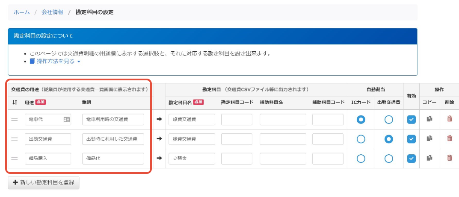Edit 旅費交通費 account name in 出勤交通費 row
Screen dimensions: 459x197
coord(192,139)
